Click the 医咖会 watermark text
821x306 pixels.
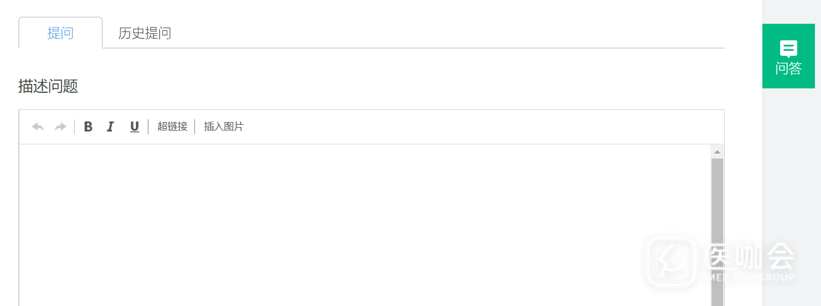coord(750,257)
